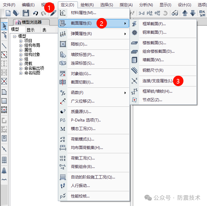Expand the 命名绘图 tree node

pyautogui.click(x=21, y=73)
